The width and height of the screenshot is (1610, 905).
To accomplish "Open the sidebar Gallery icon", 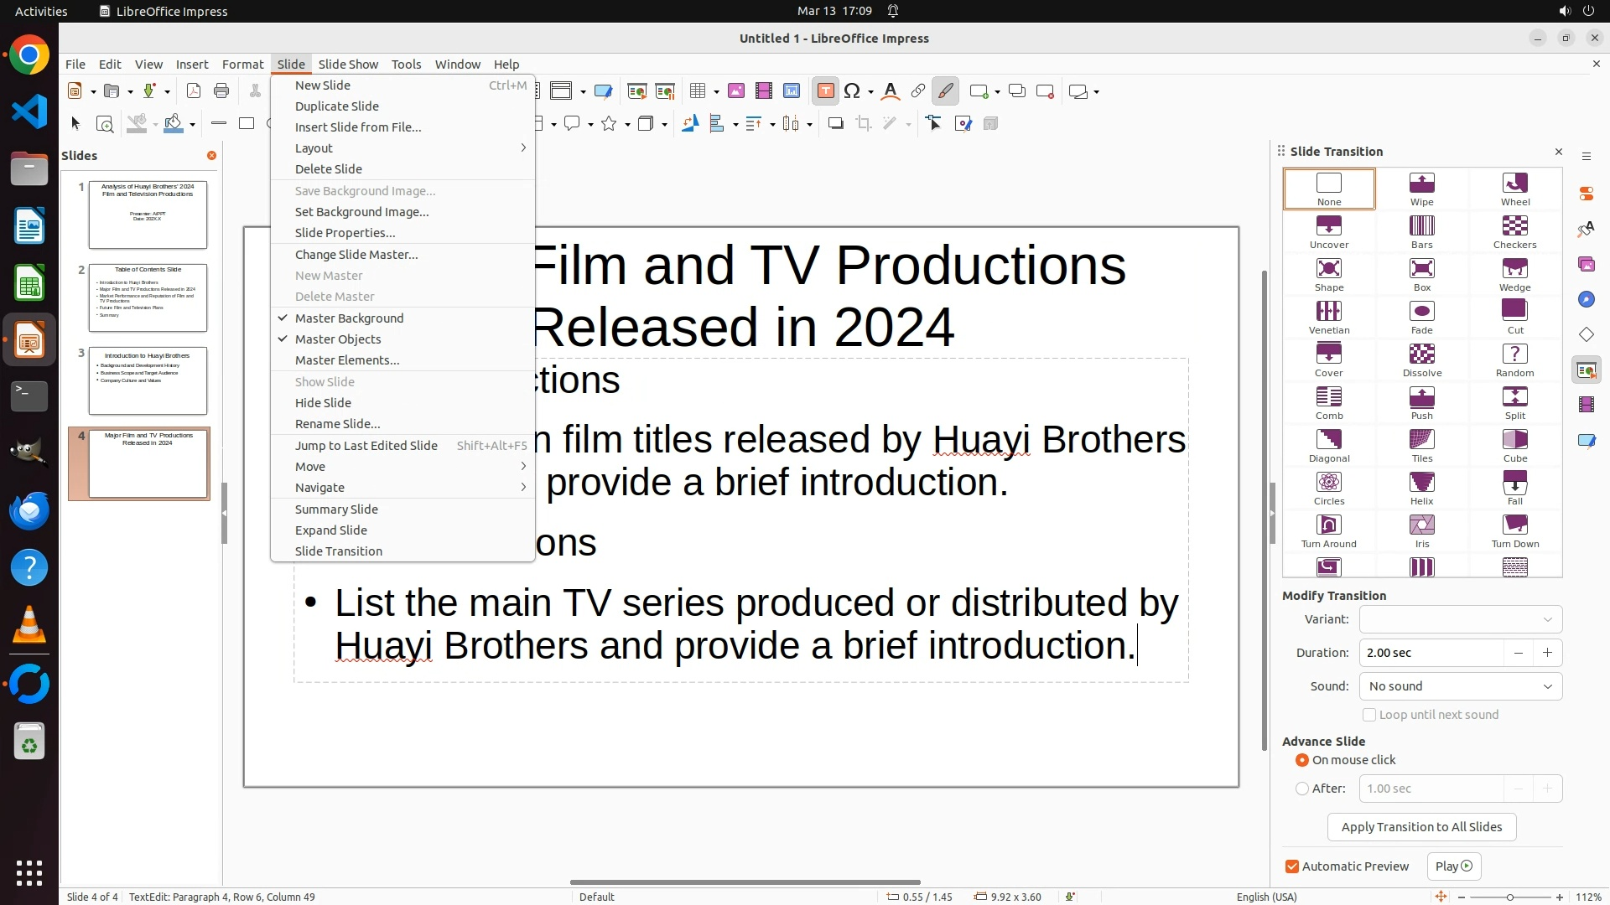I will tap(1586, 264).
